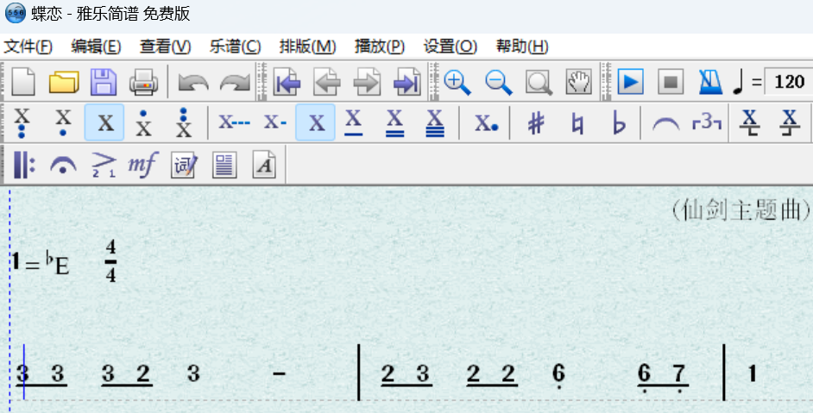This screenshot has width=813, height=413.
Task: Insert first beam-split X variant
Action: click(749, 122)
